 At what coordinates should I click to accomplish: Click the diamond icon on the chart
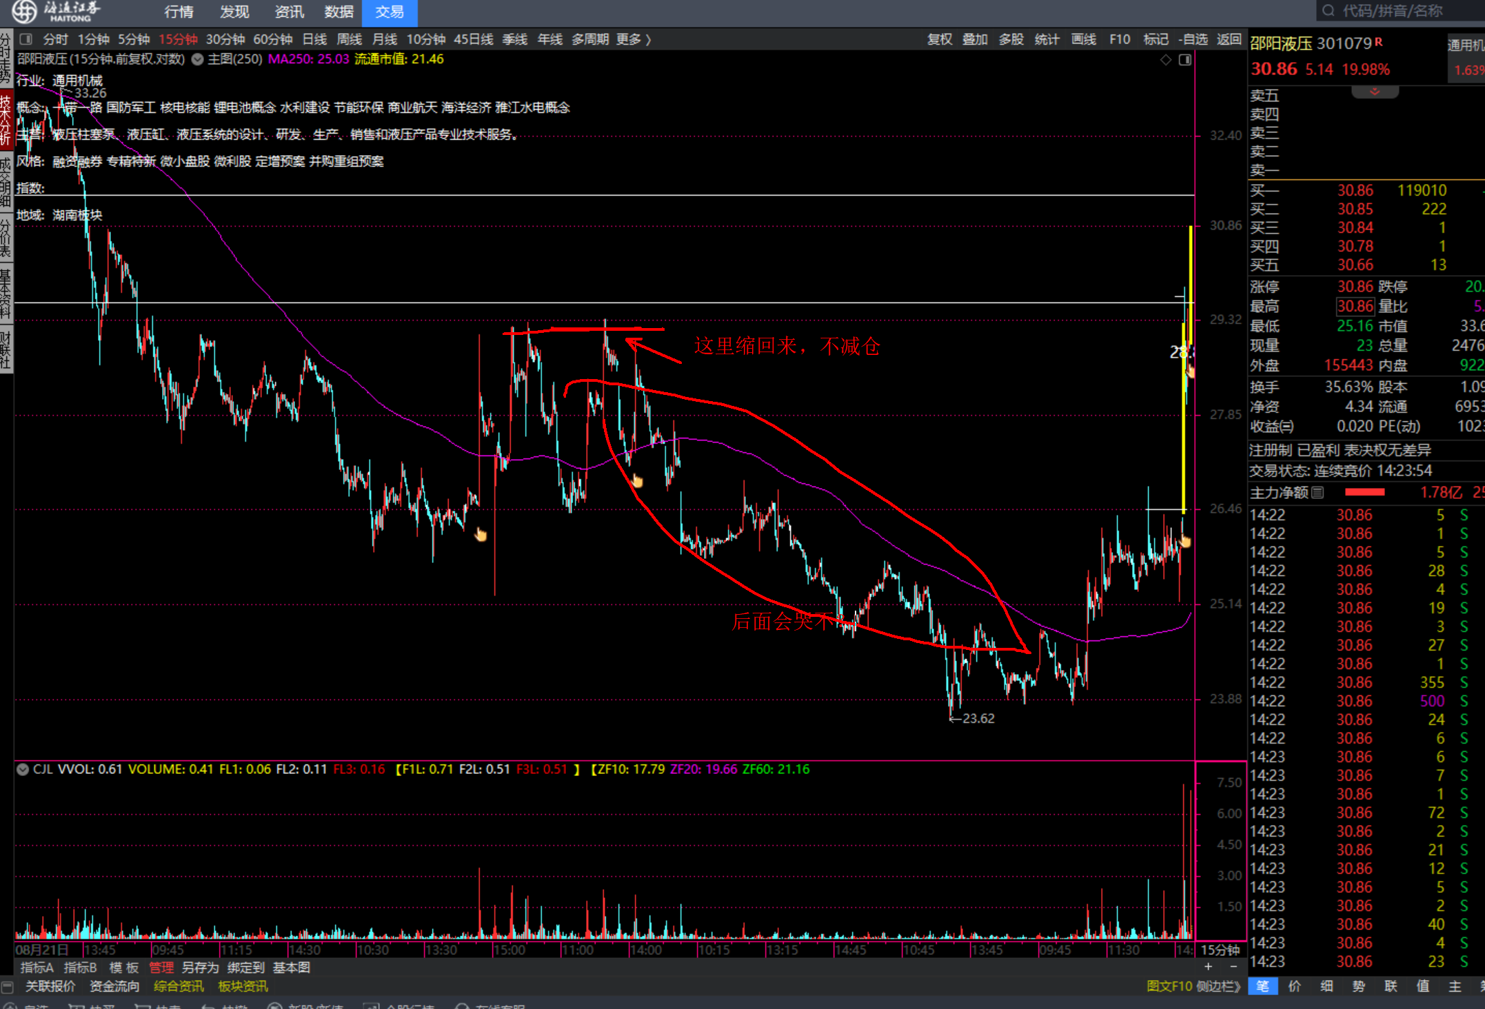1166,60
